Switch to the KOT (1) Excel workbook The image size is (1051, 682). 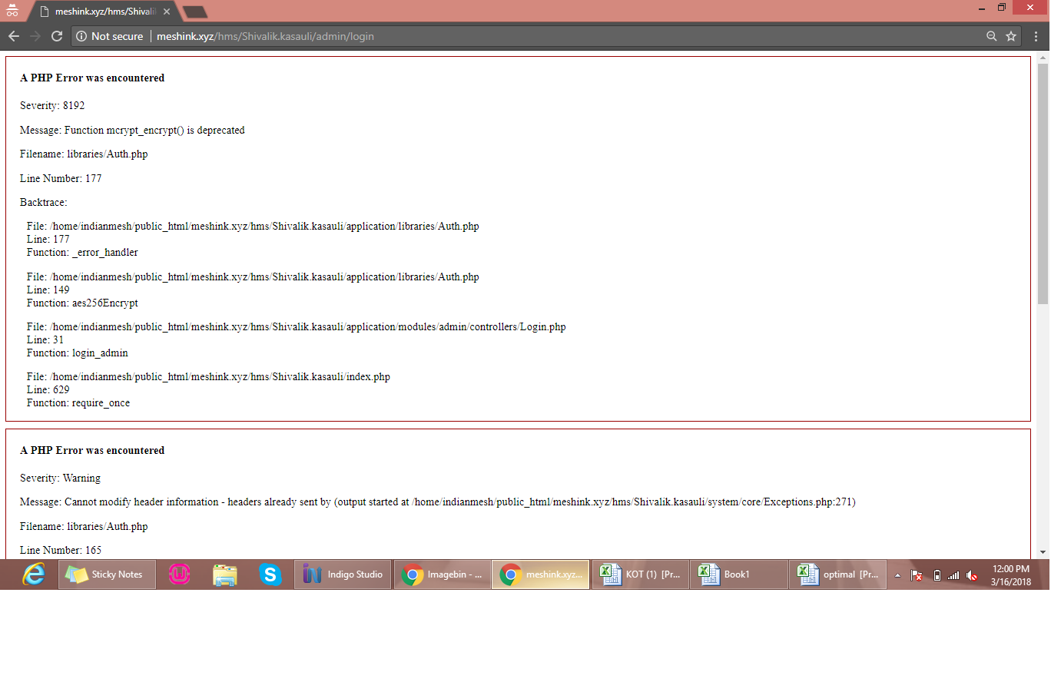coord(641,574)
